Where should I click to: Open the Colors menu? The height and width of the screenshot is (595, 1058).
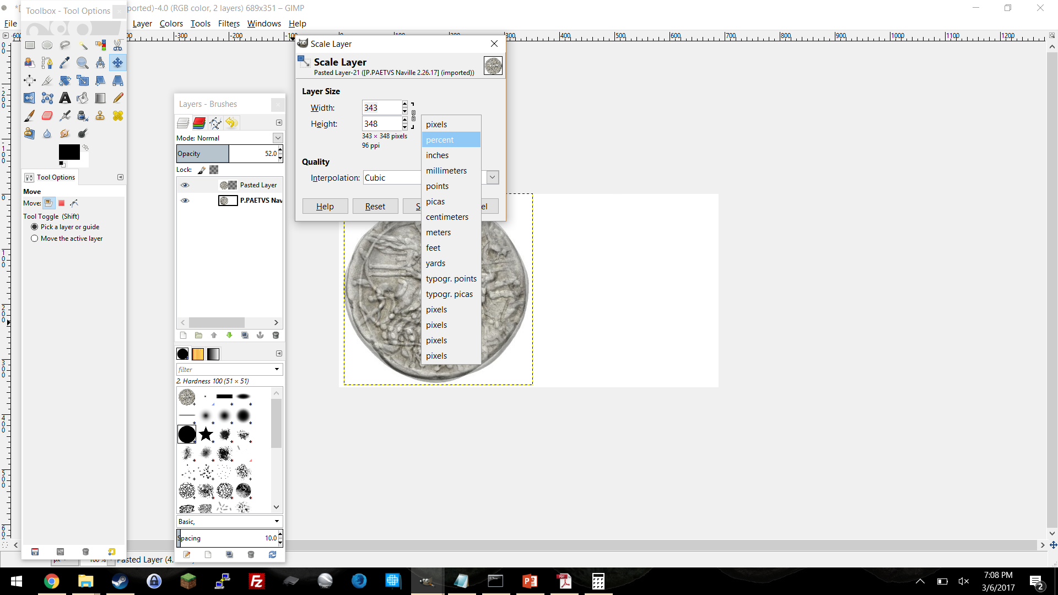point(171,24)
